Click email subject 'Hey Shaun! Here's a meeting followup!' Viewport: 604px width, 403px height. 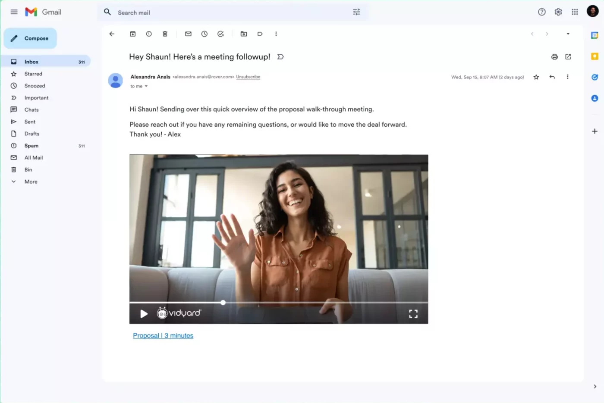(200, 57)
